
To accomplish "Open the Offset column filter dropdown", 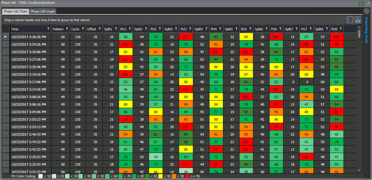I will (100, 29).
